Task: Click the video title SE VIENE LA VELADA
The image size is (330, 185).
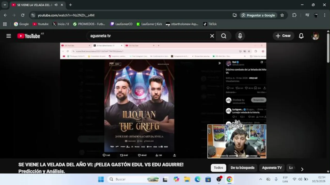Action: (x=101, y=168)
